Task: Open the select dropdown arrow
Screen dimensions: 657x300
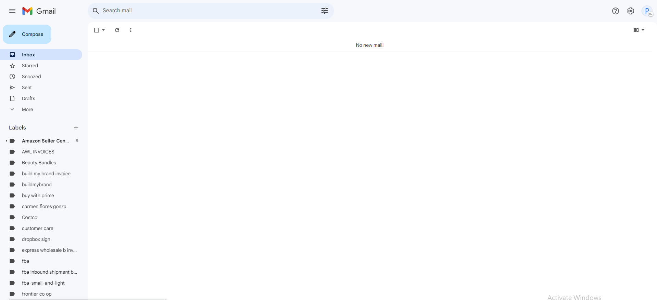Action: click(103, 30)
